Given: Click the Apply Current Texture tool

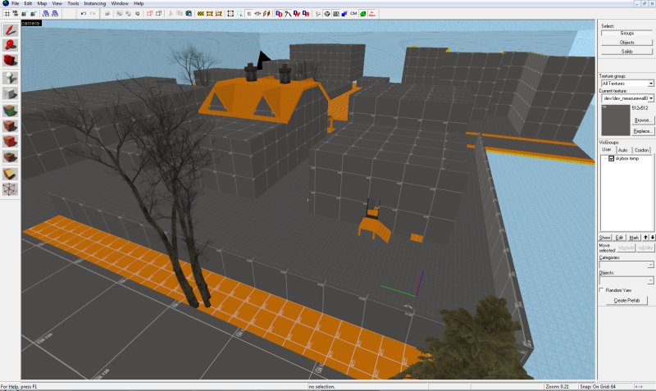Looking at the screenshot, I should point(10,126).
